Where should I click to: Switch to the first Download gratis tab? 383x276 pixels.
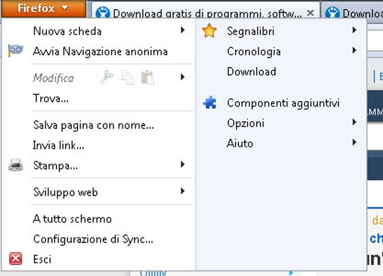[x=205, y=11]
